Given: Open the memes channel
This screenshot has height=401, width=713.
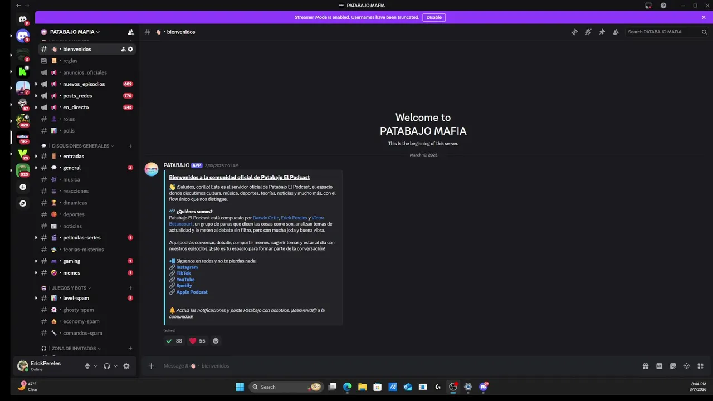Looking at the screenshot, I should pyautogui.click(x=86, y=273).
